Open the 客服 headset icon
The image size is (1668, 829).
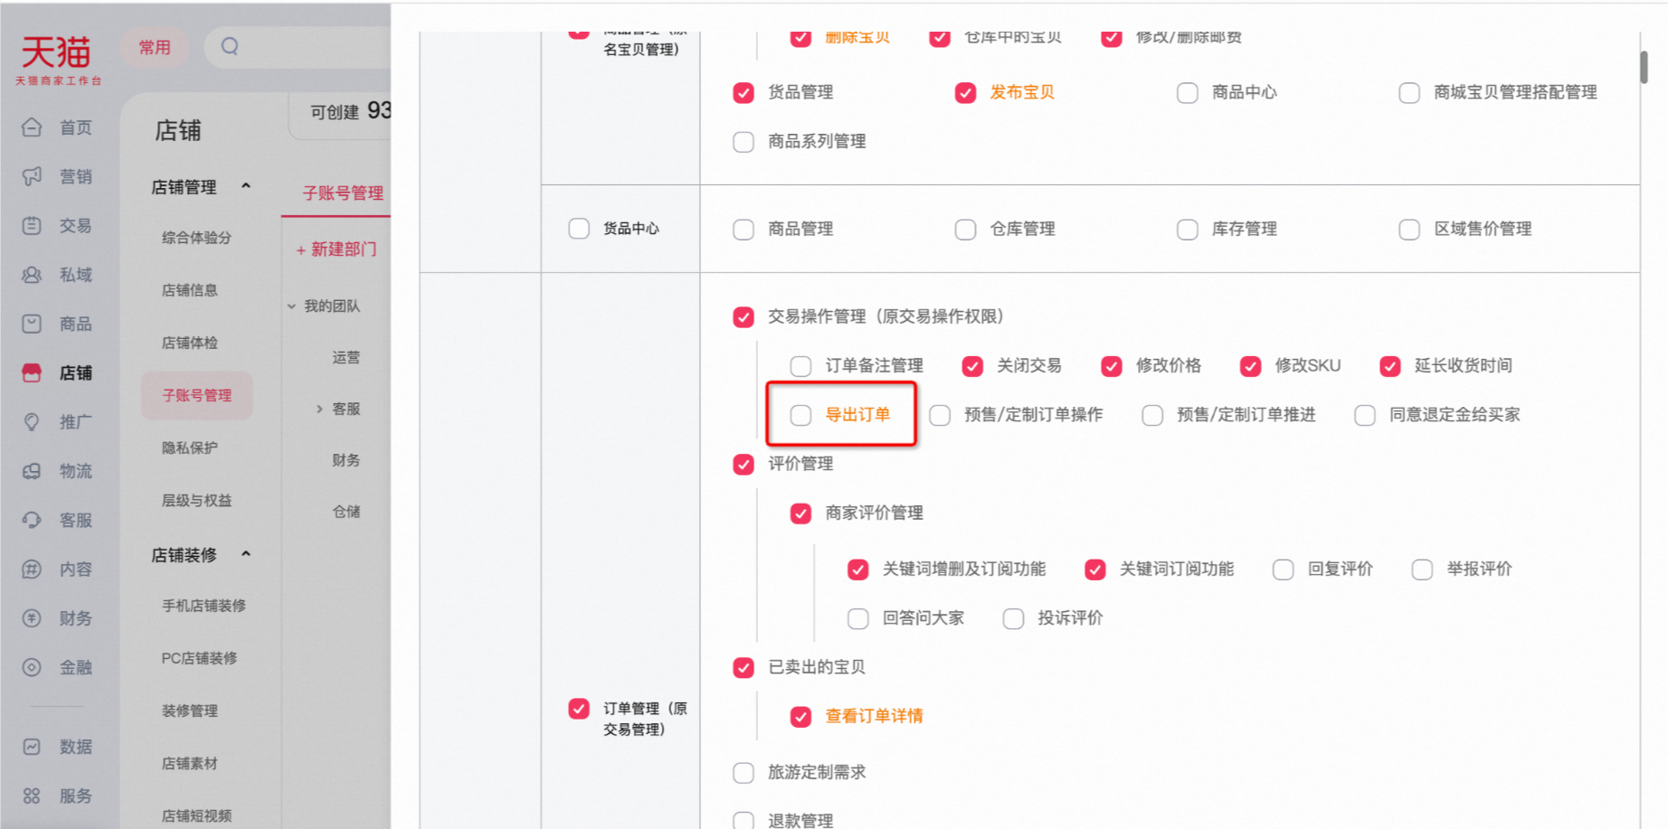coord(32,520)
